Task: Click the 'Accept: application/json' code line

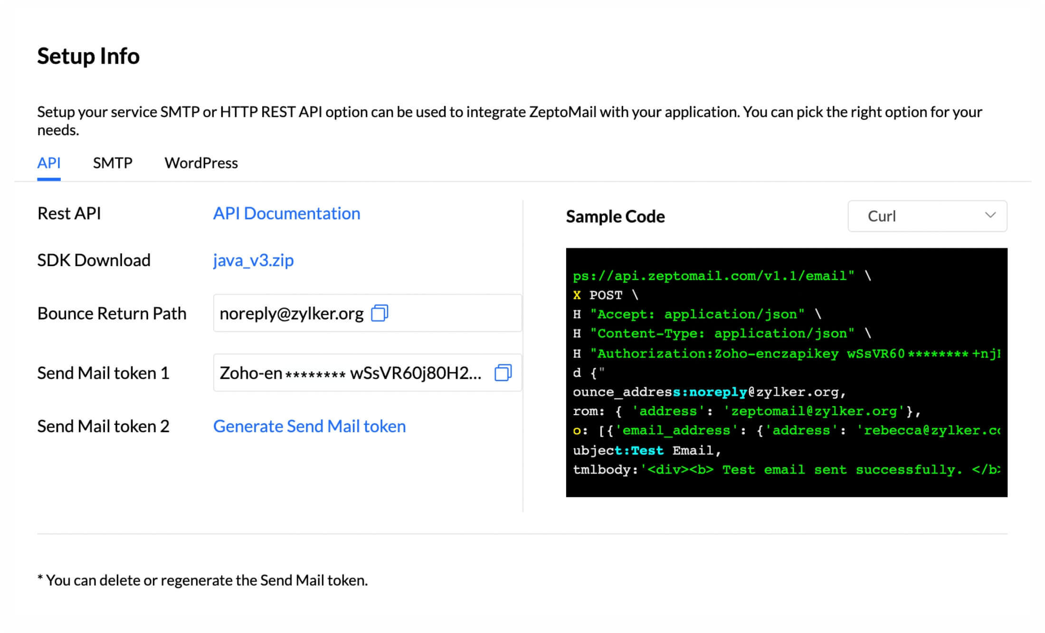Action: coord(697,314)
